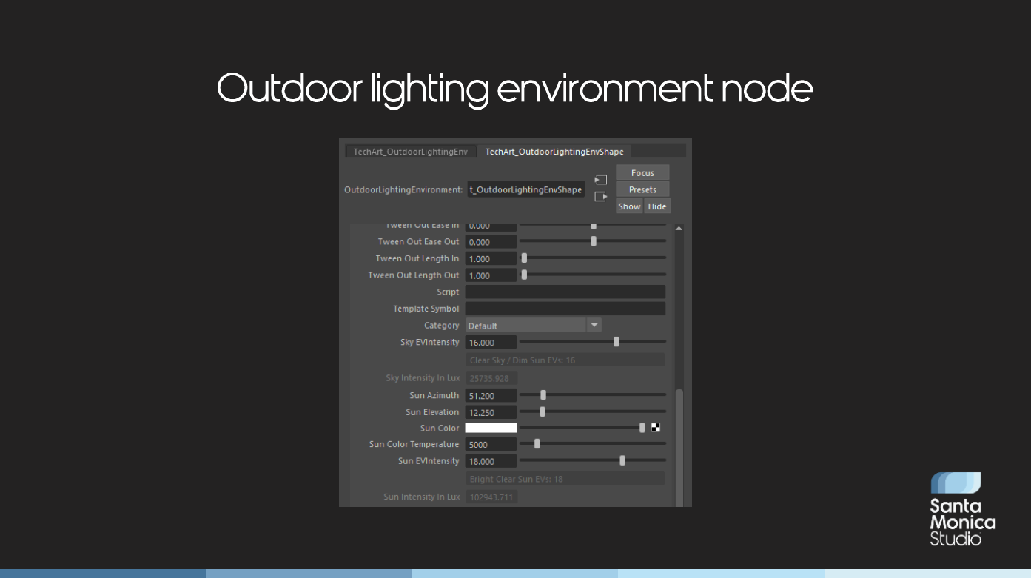Click the Category dropdown arrow

point(594,326)
